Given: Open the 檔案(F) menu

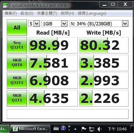Looking at the screenshot, I should [x=11, y=13].
